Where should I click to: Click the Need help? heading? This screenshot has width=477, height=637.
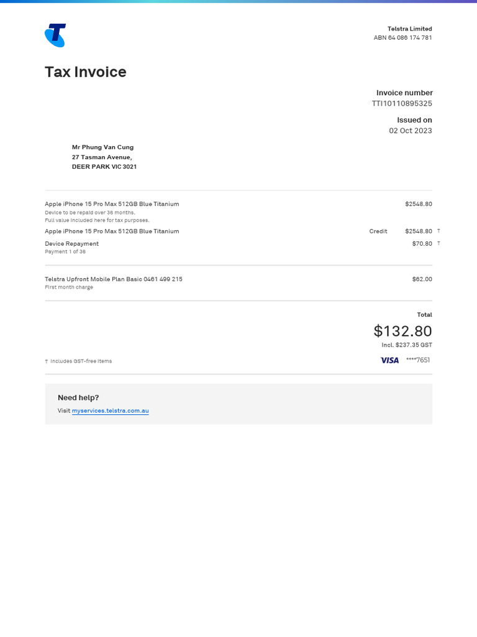click(x=78, y=398)
